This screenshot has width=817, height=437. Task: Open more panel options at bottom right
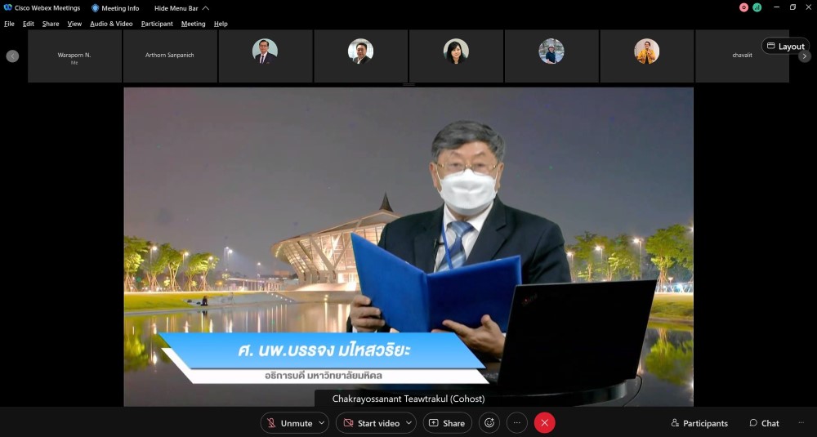pyautogui.click(x=801, y=423)
